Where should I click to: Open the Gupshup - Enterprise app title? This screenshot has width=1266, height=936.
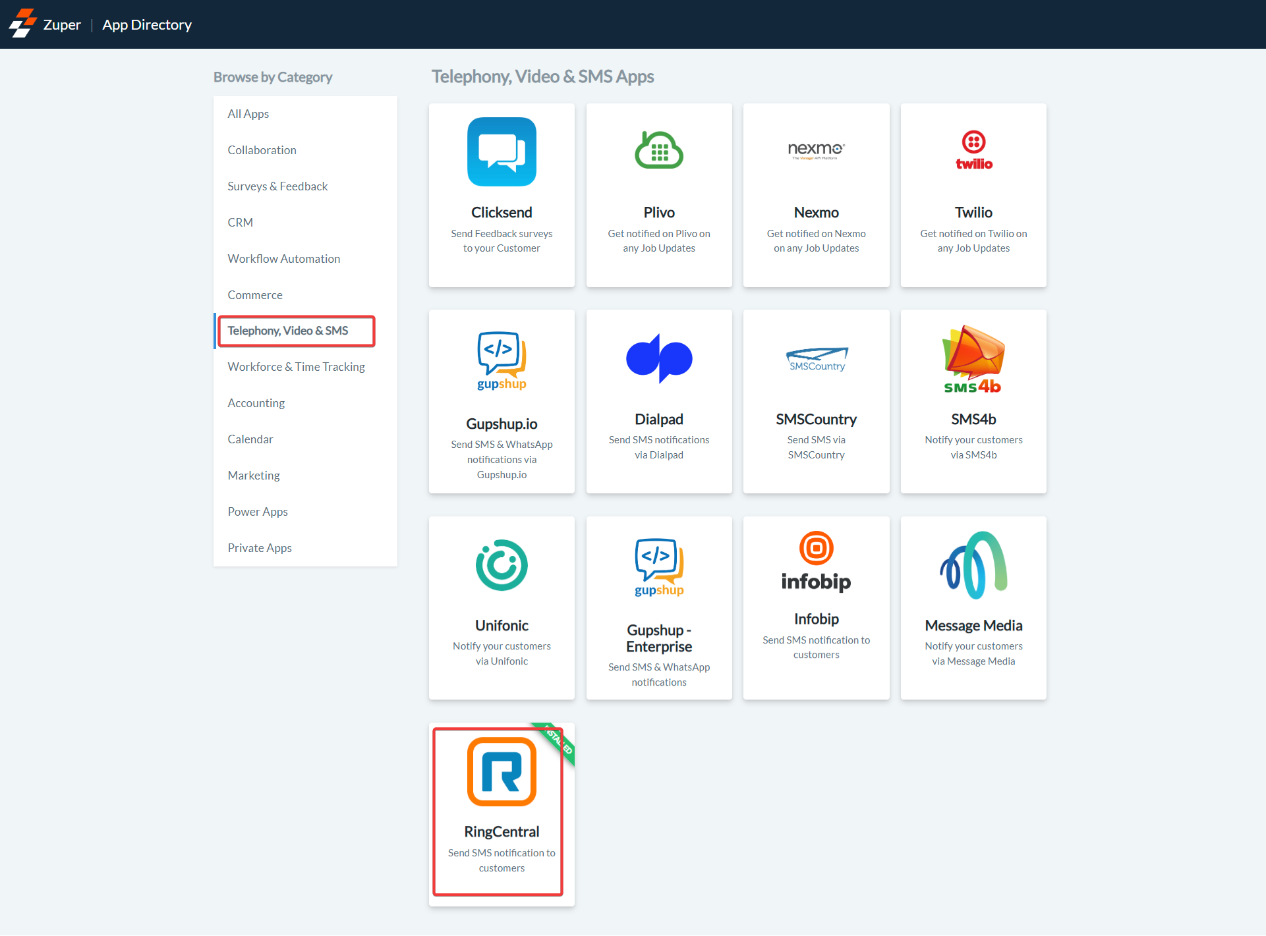click(658, 638)
